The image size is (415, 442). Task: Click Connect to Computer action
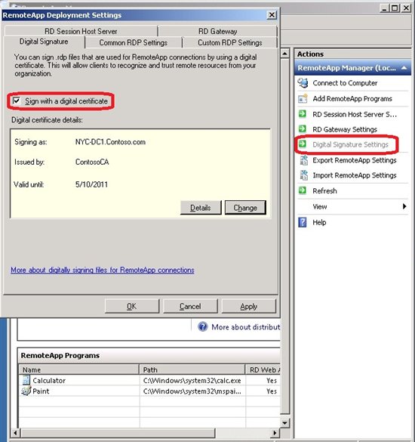[345, 83]
